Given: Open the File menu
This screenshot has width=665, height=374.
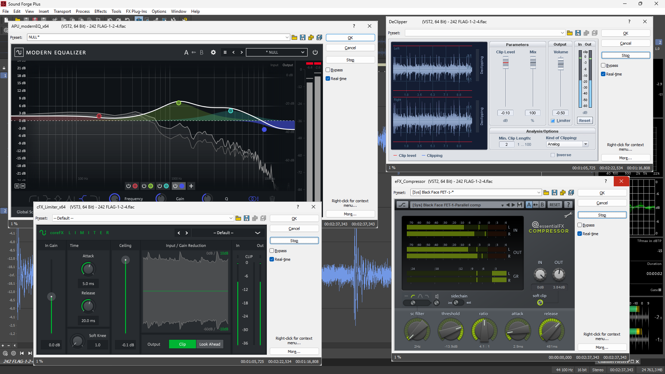Looking at the screenshot, I should 6,11.
